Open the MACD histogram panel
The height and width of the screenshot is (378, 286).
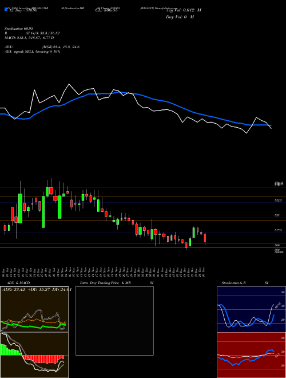[x=34, y=355]
